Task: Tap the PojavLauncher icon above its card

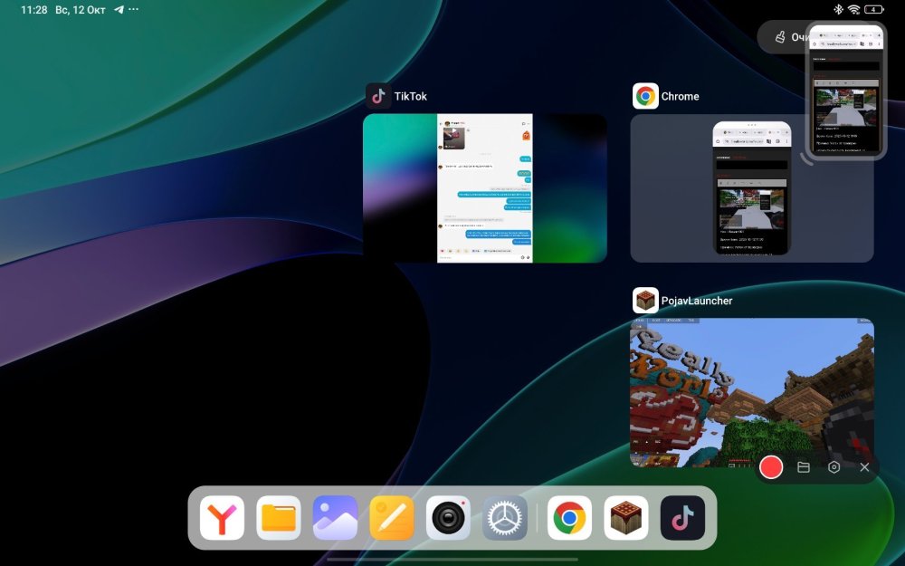Action: [x=645, y=301]
